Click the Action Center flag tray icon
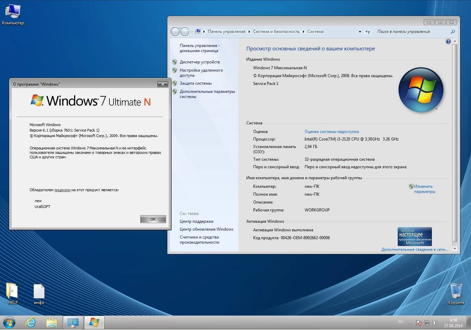The width and height of the screenshot is (471, 330). 419,322
